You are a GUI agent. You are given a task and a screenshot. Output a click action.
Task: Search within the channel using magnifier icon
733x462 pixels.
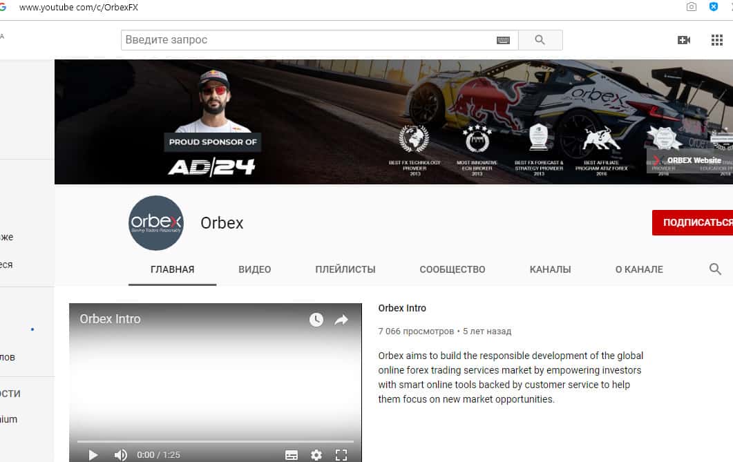(715, 269)
